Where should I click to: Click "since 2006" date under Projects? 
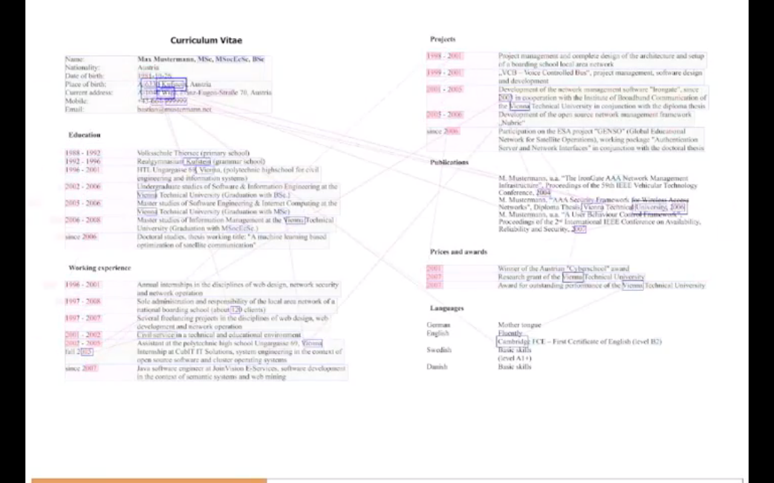point(443,131)
